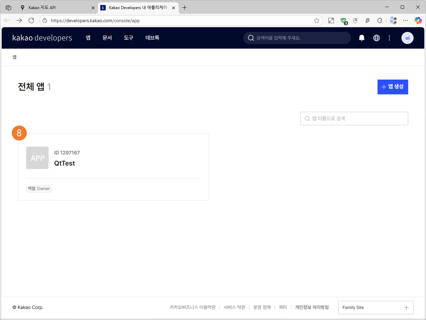
Task: Click the © Kakao Corp. text
Action: pyautogui.click(x=28, y=307)
